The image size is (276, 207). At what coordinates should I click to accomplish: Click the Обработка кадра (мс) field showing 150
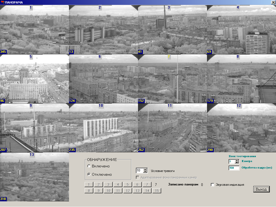coord(234,168)
